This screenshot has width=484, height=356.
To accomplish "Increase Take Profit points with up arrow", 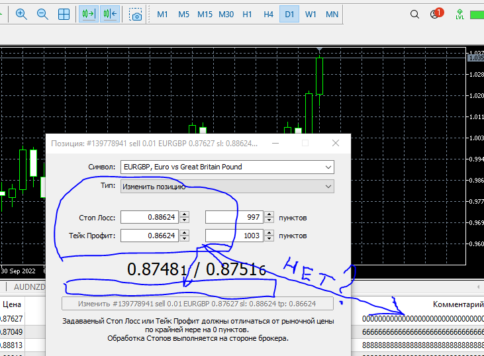I will pyautogui.click(x=269, y=233).
